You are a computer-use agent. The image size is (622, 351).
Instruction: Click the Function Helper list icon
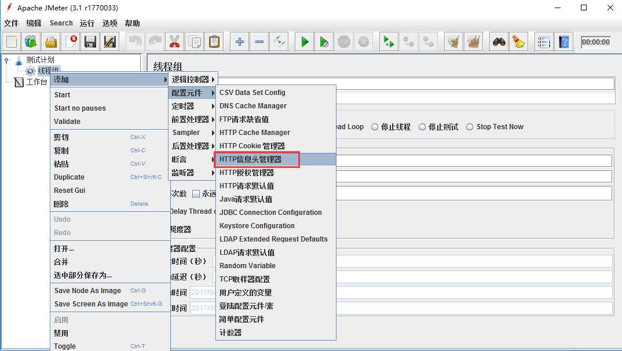544,42
